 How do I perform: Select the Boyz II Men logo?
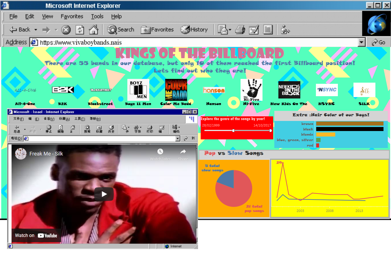[138, 90]
